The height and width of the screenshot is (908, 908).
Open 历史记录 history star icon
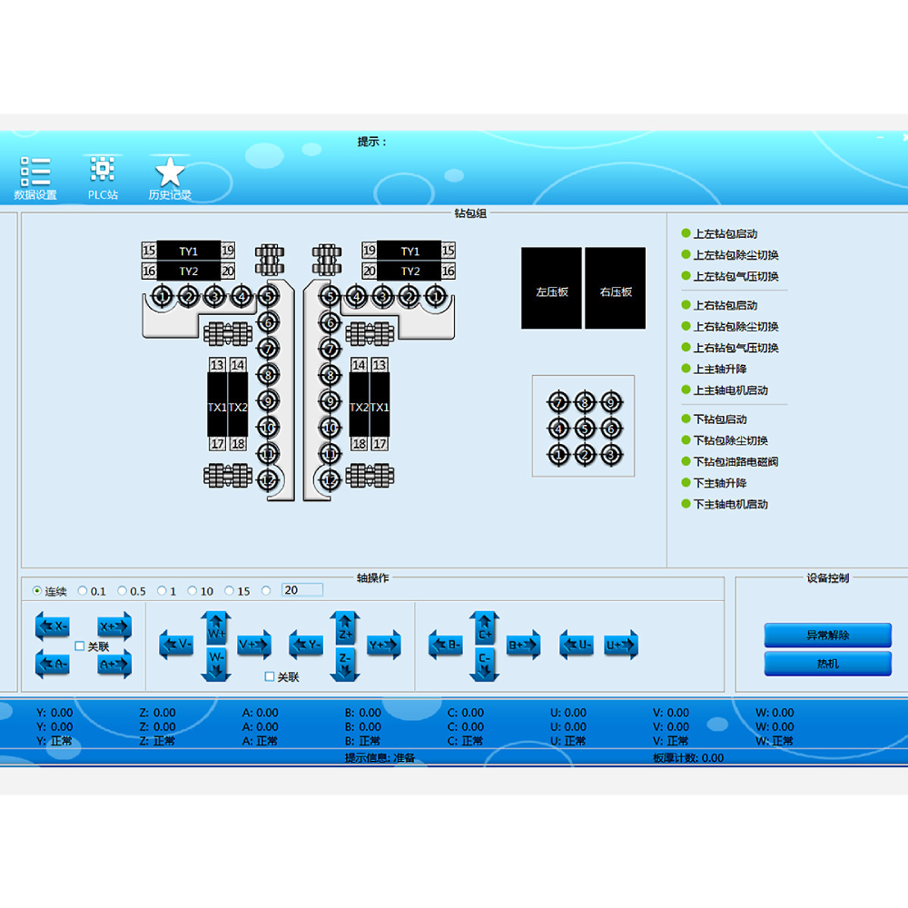[x=170, y=177]
